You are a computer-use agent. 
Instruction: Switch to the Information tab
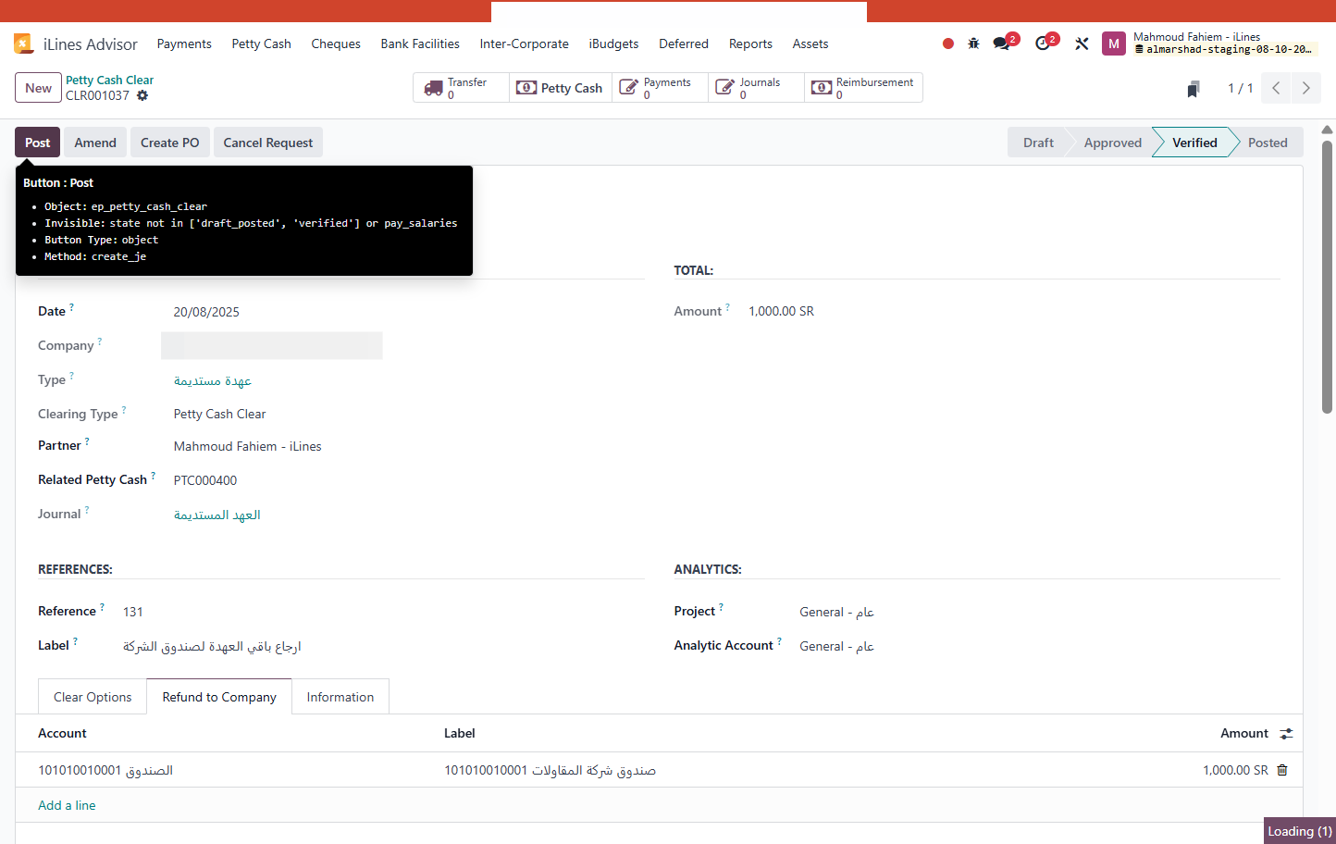340,697
